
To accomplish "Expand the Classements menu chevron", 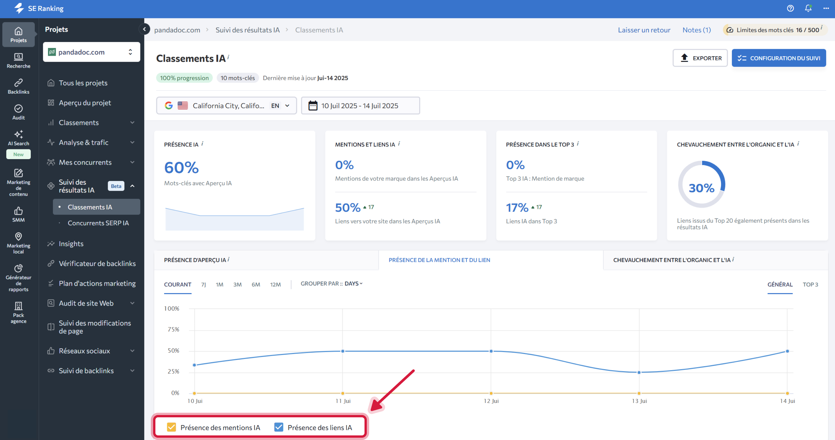I will (x=133, y=122).
